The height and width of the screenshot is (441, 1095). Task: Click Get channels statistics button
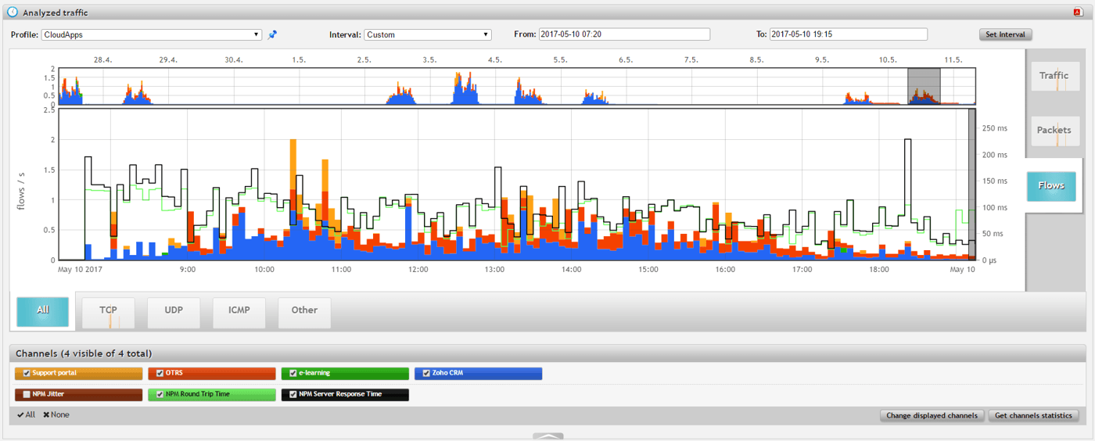tap(1033, 416)
